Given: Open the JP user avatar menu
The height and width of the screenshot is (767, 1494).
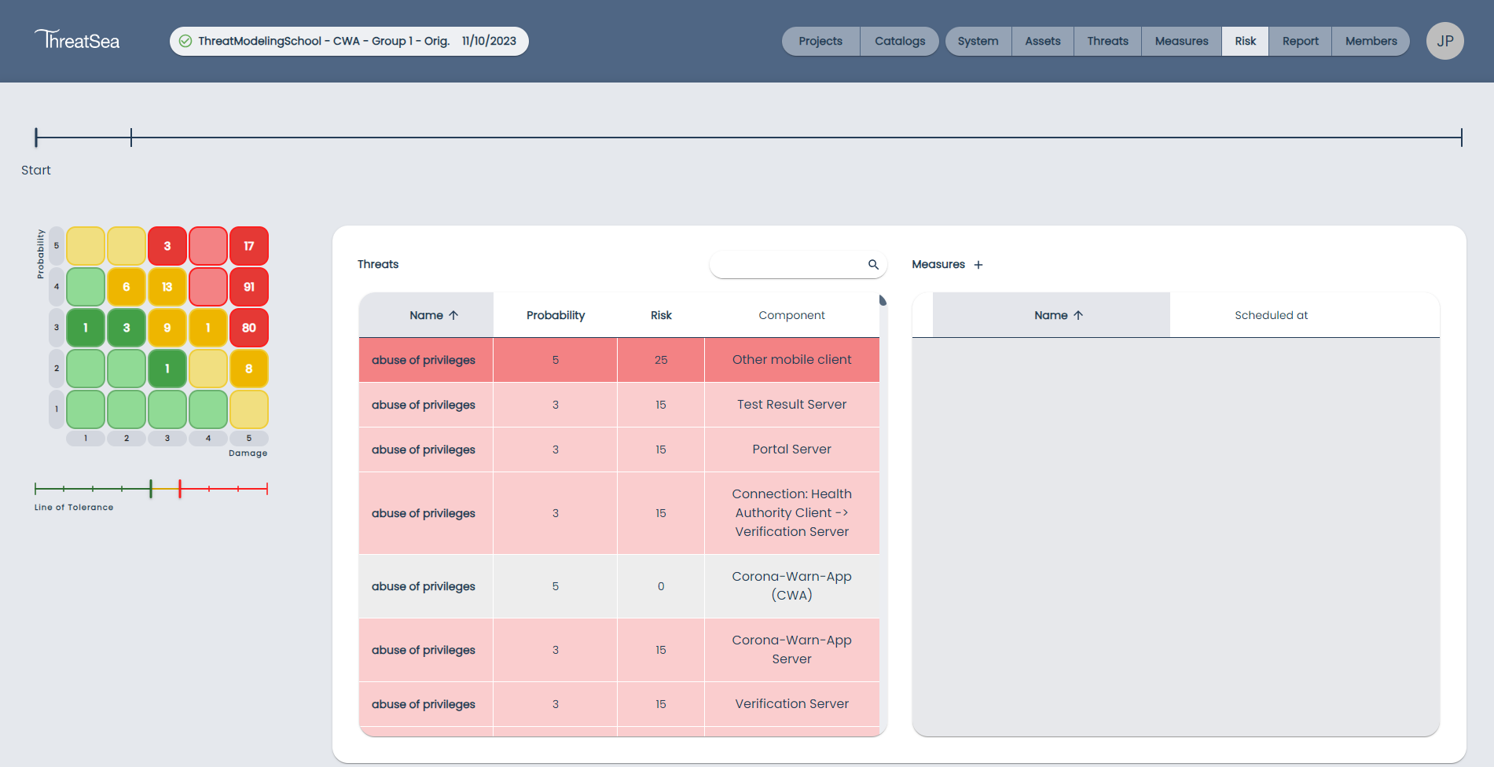Looking at the screenshot, I should click(x=1444, y=41).
